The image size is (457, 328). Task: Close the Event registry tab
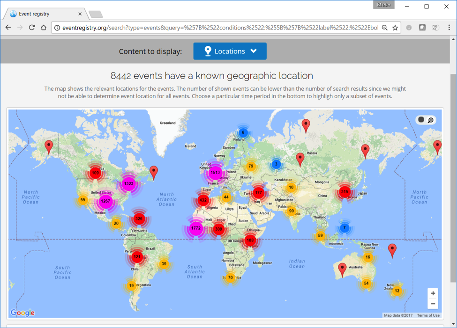(80, 14)
